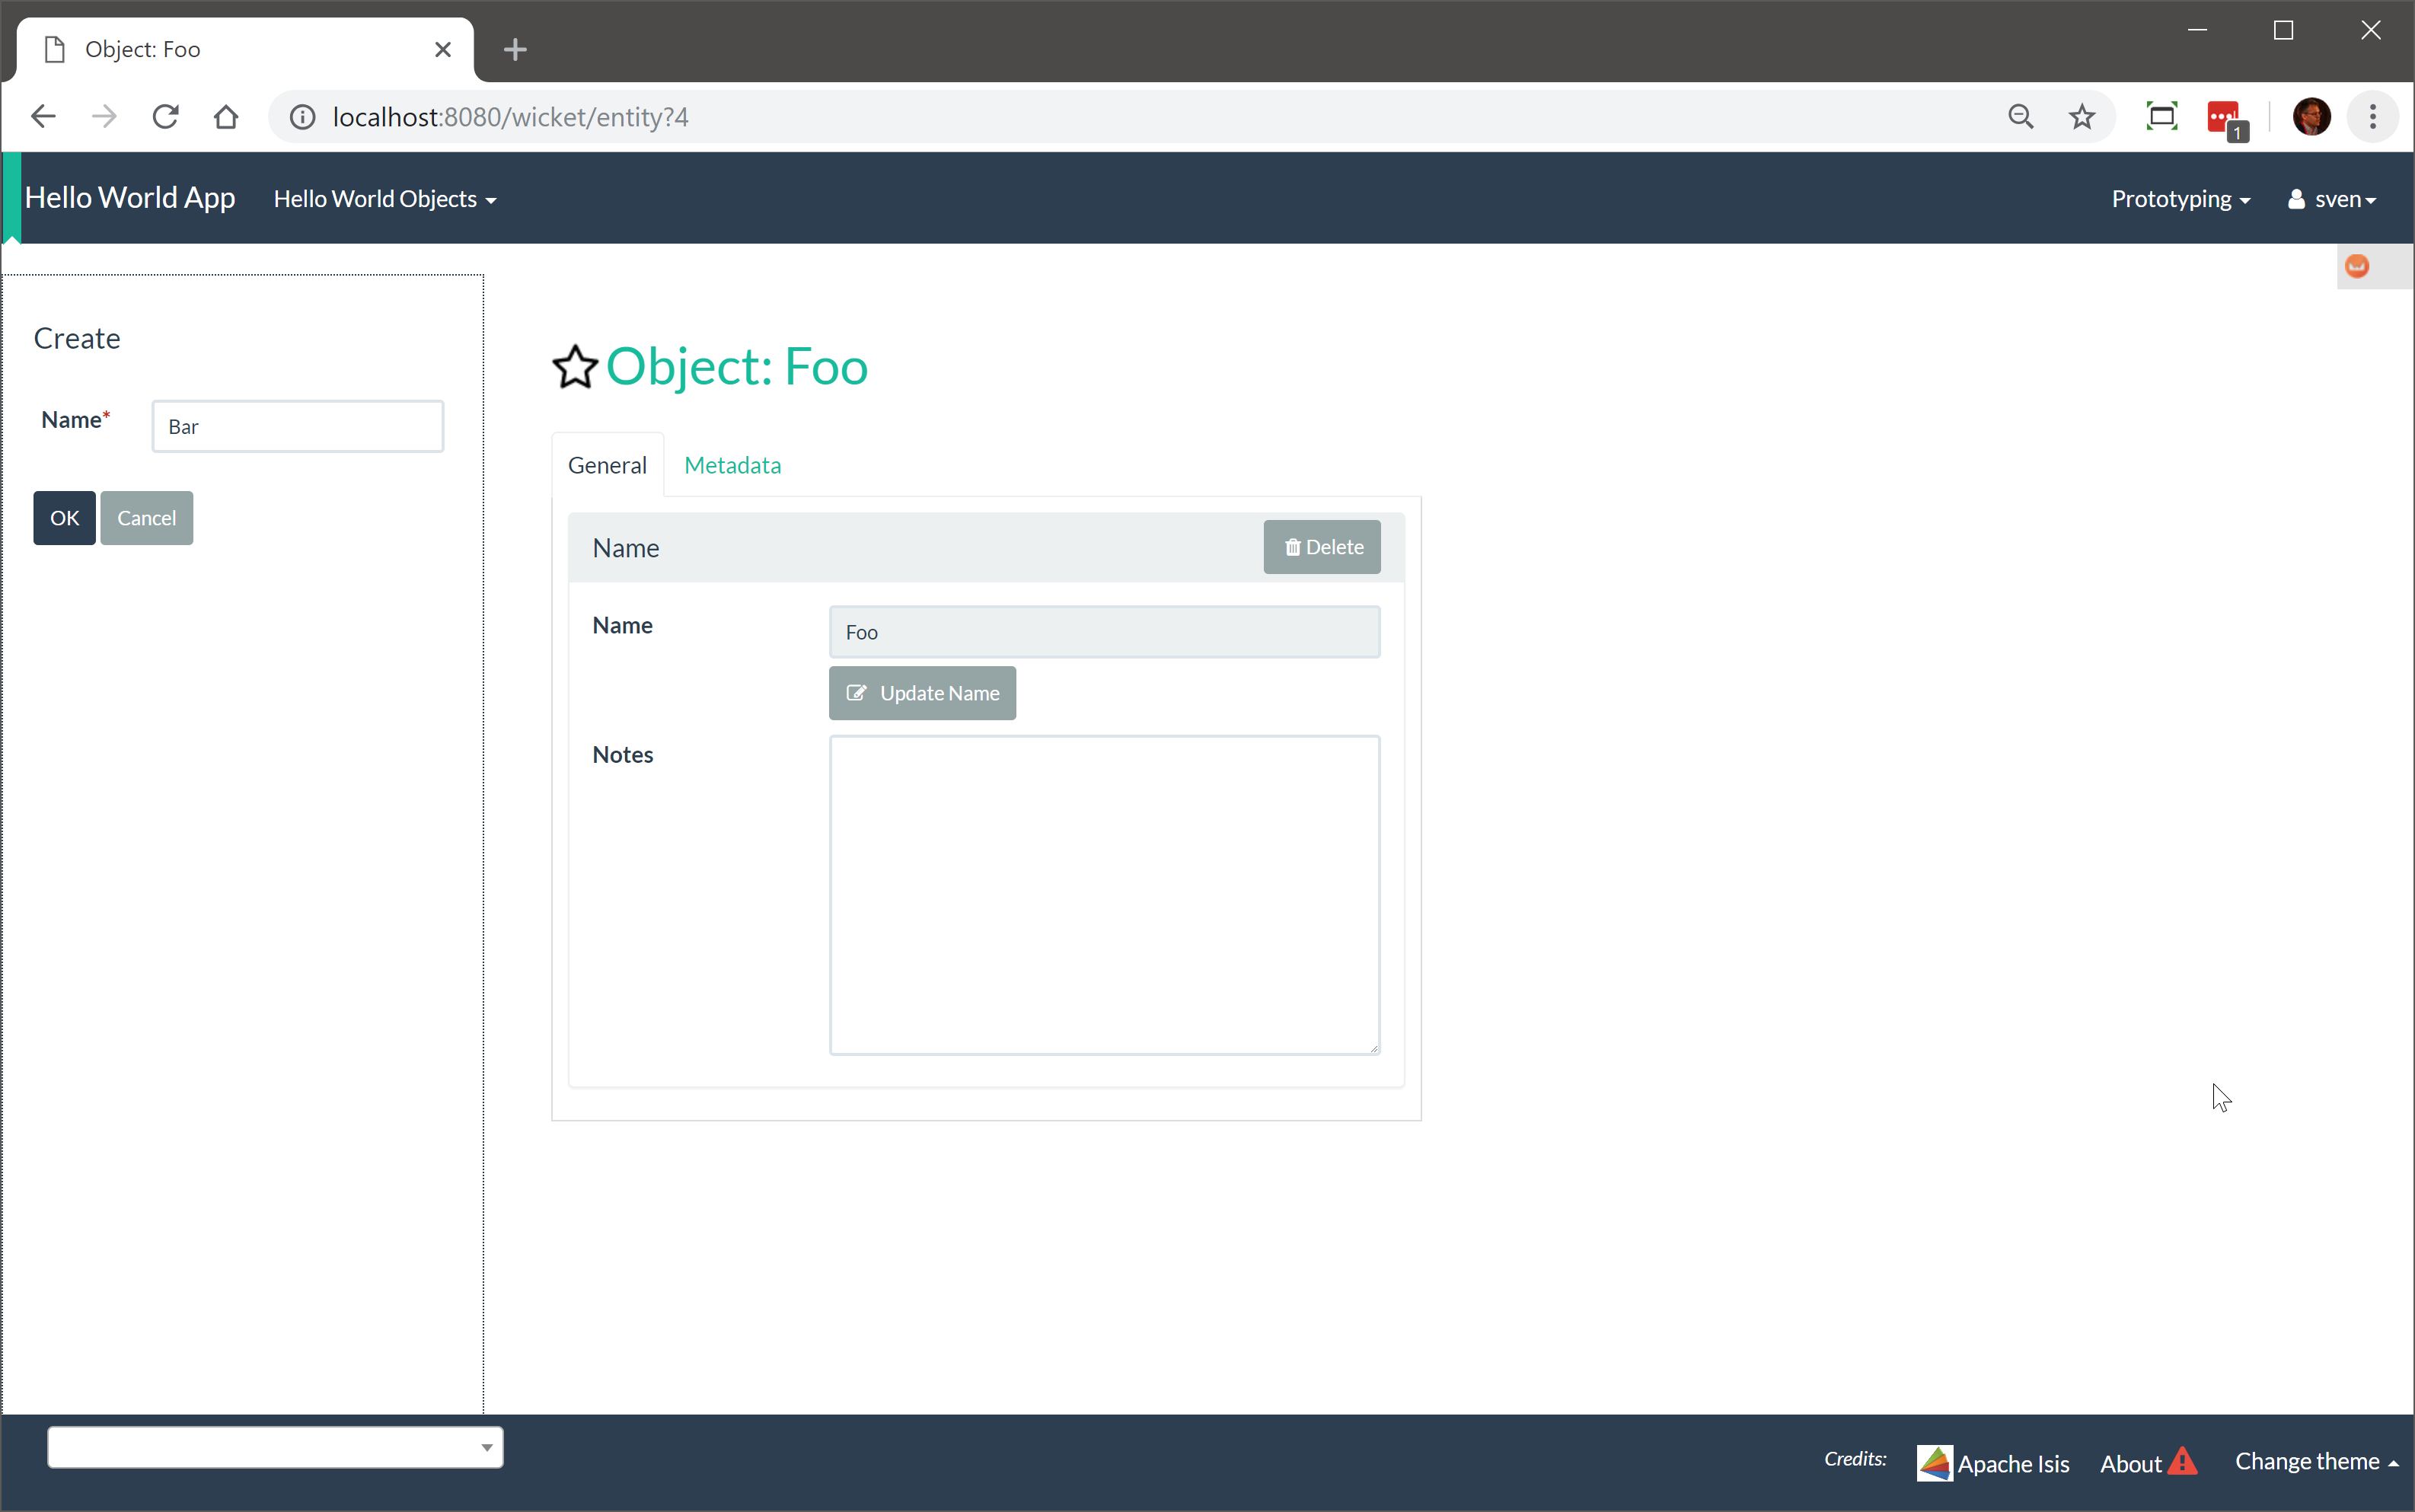Open the Chrome profile avatar
The image size is (2415, 1512).
click(x=2311, y=117)
